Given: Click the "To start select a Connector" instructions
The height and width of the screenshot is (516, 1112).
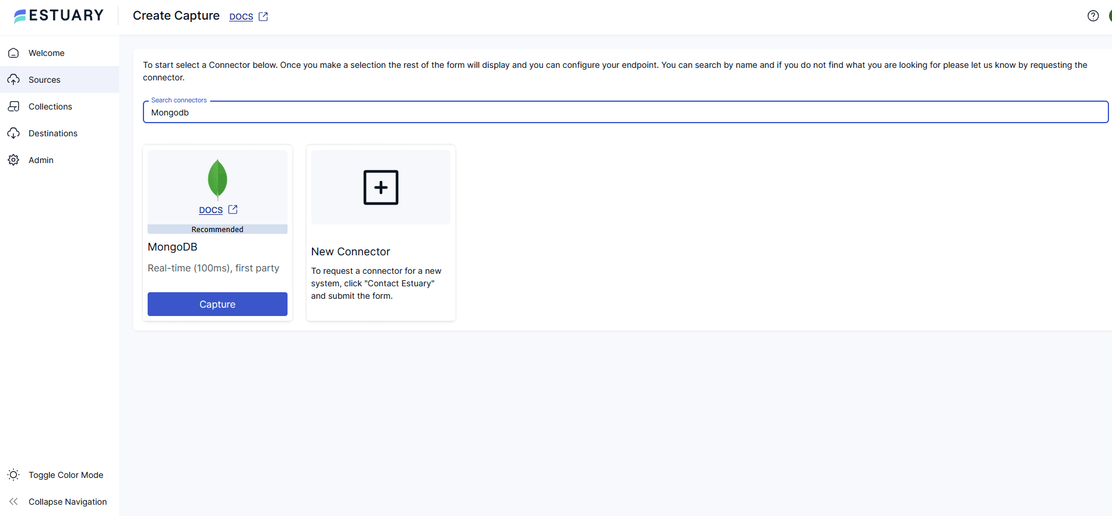Looking at the screenshot, I should [615, 71].
